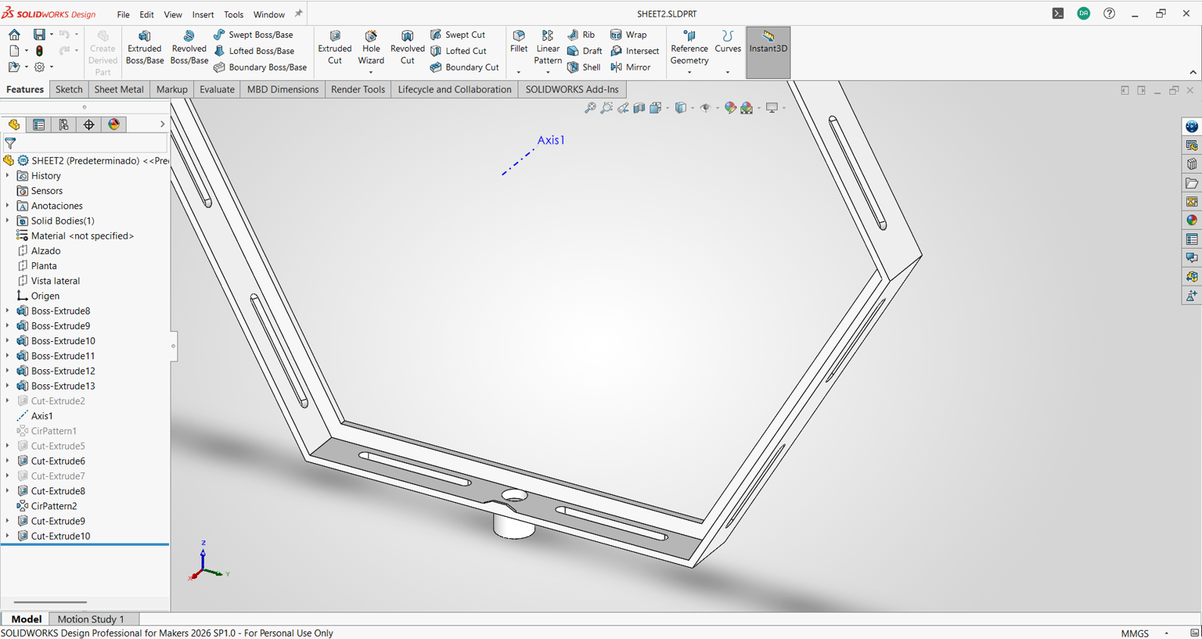Open the Help question mark button
The height and width of the screenshot is (639, 1202).
click(1110, 14)
